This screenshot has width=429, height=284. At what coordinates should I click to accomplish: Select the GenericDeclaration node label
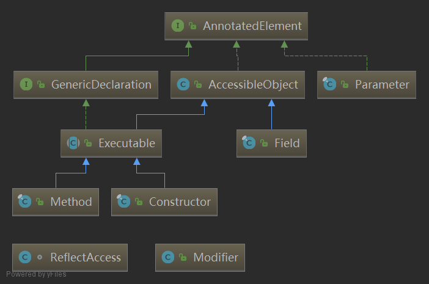[x=101, y=85]
